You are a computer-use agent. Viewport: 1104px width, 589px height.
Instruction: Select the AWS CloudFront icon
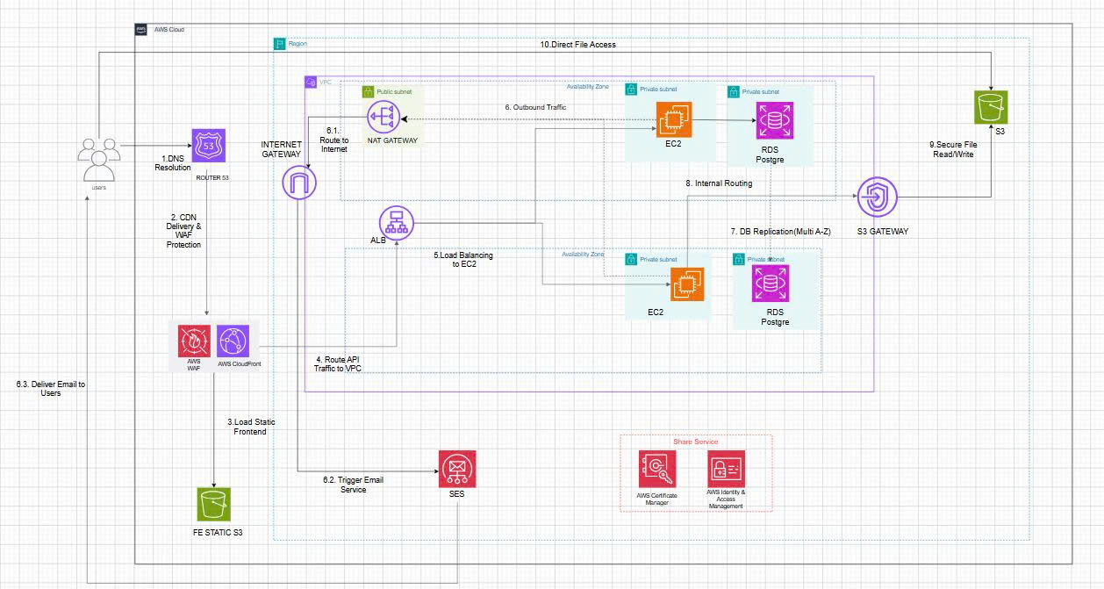(x=234, y=342)
